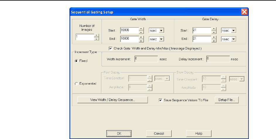This screenshot has height=139, width=276.
Task: Select the Fixed increment type
Action: click(x=76, y=61)
